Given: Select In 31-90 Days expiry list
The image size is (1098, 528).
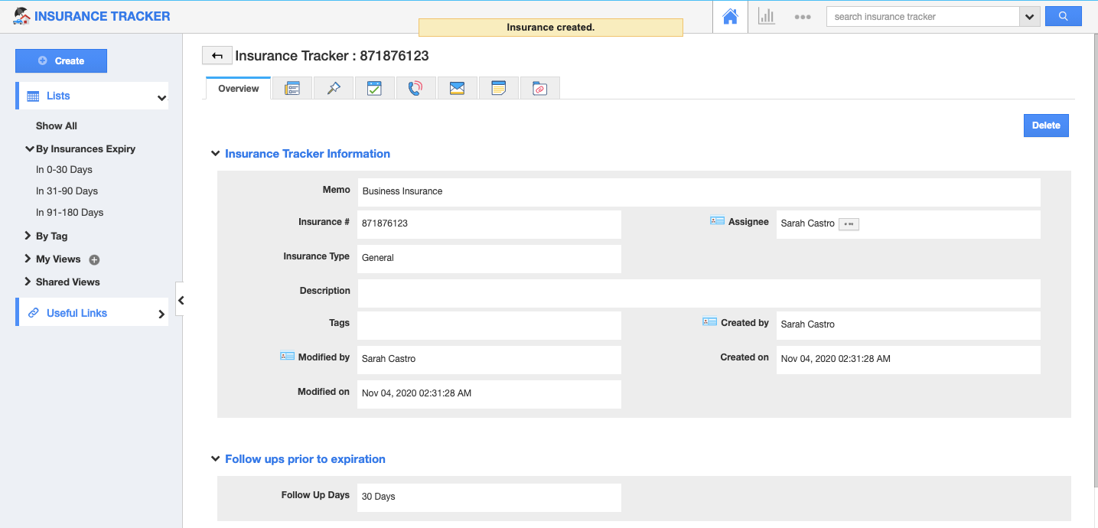Looking at the screenshot, I should pyautogui.click(x=67, y=191).
